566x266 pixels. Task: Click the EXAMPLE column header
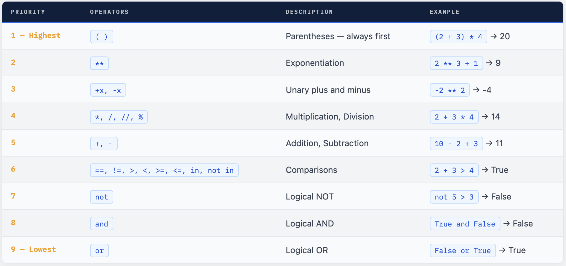click(x=444, y=12)
